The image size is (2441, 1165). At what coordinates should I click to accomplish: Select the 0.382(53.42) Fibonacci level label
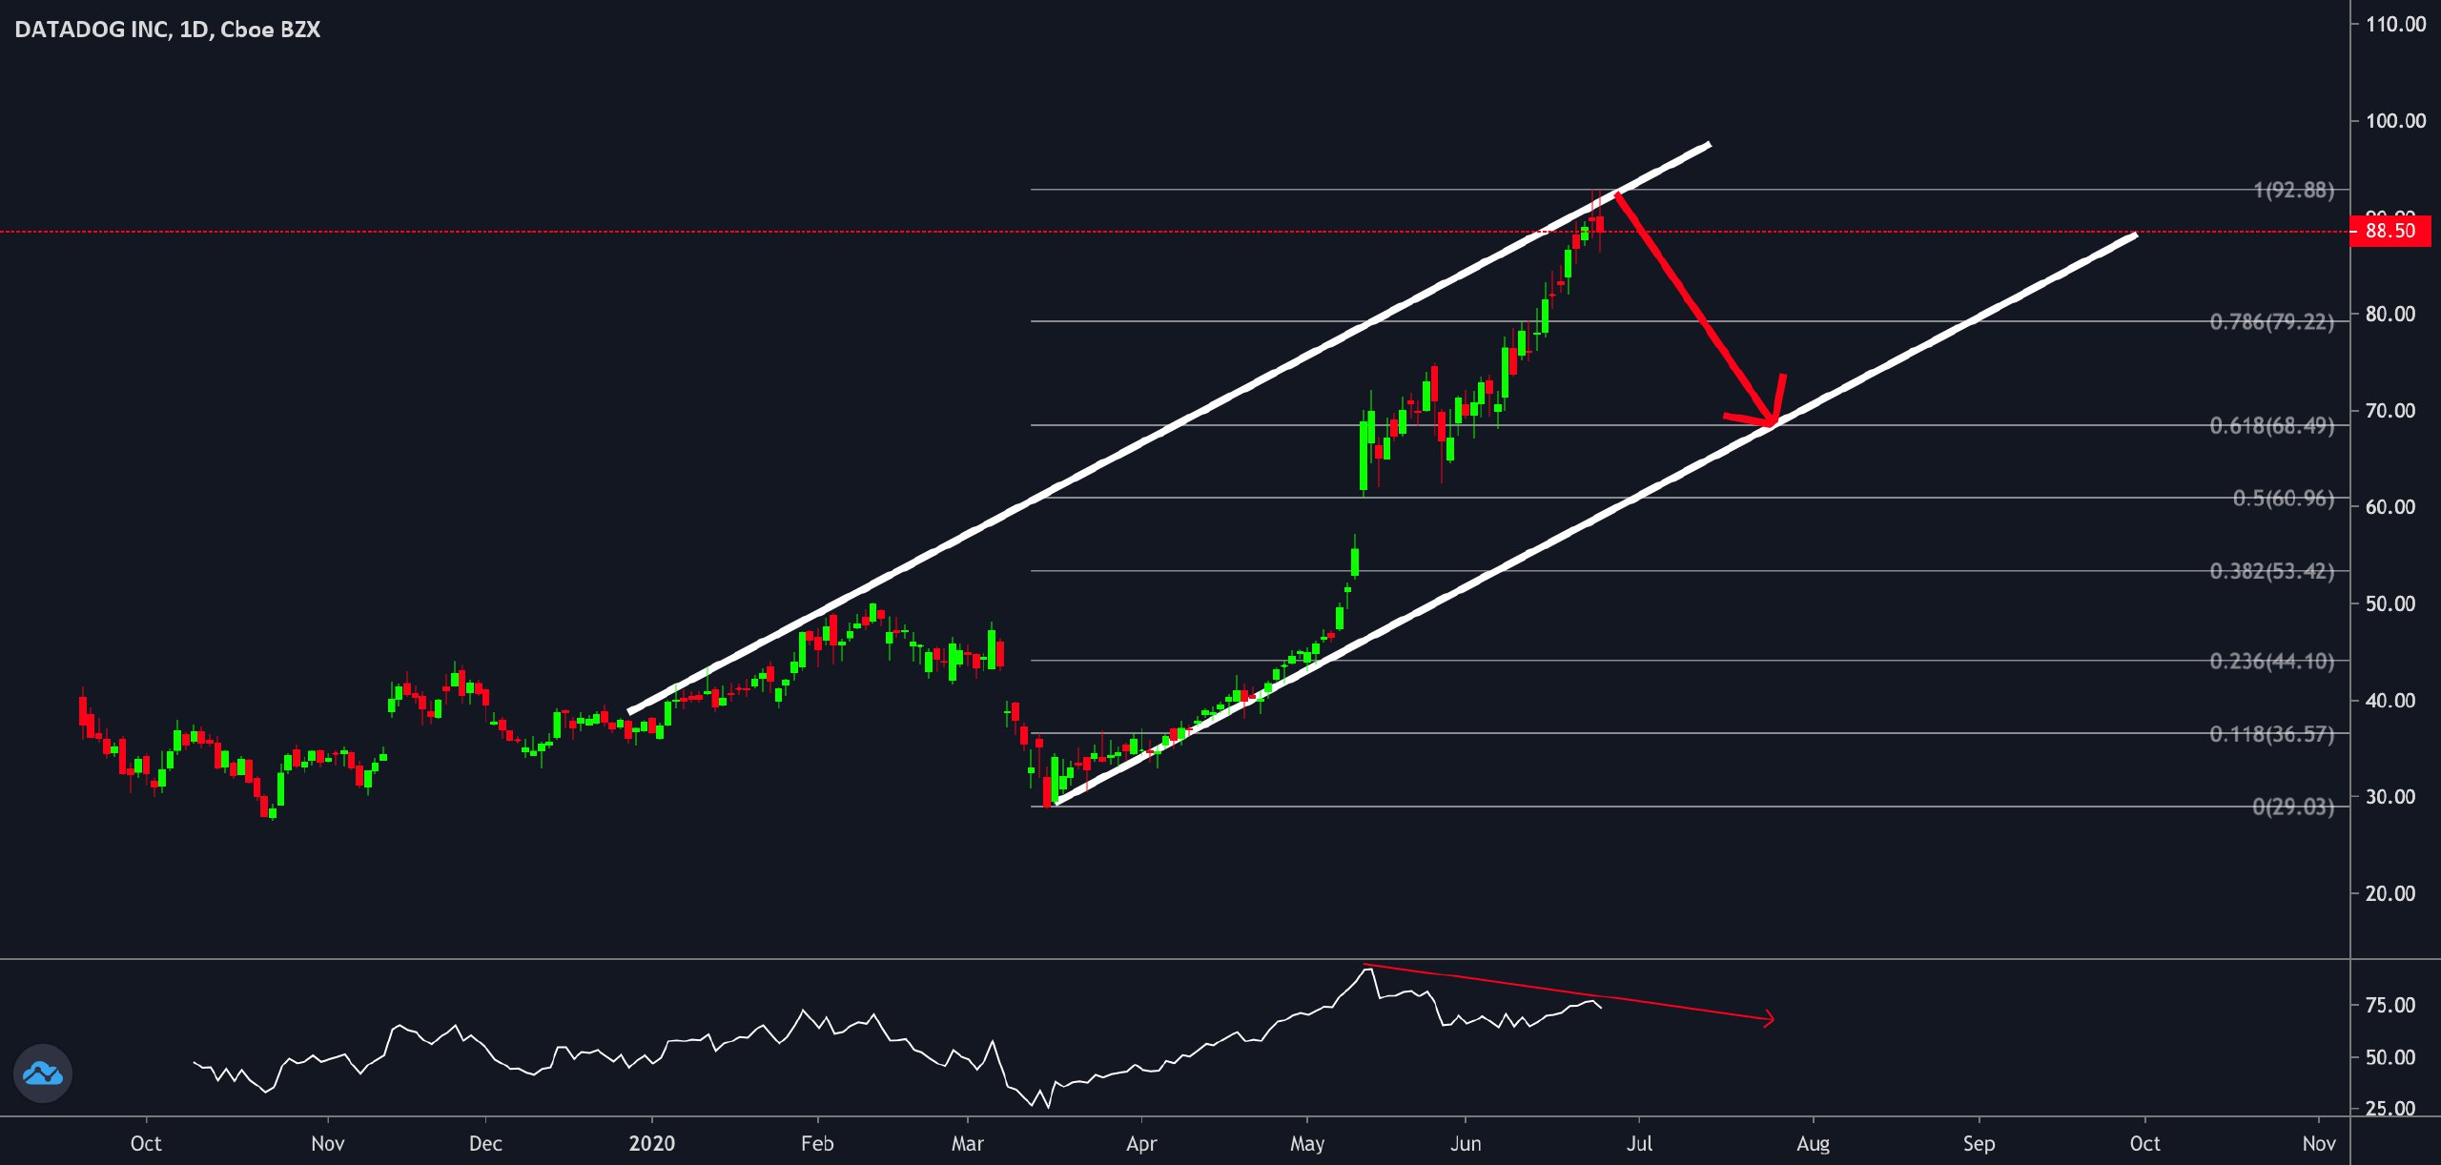pos(2272,571)
